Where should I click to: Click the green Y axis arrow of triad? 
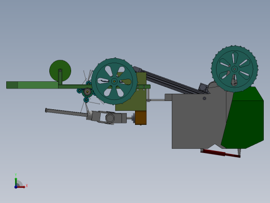[16, 182]
